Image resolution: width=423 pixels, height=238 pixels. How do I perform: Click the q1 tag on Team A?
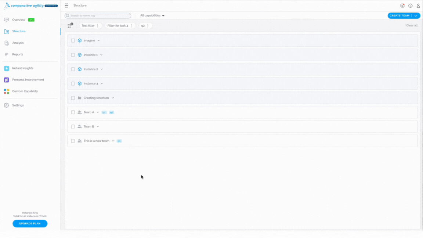pos(104,112)
